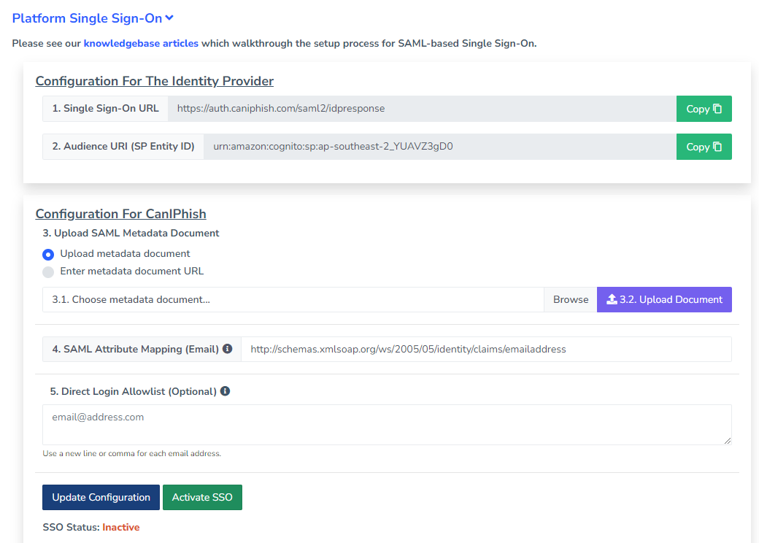
Task: Show info for Direct Login Allowlist
Action: 225,391
